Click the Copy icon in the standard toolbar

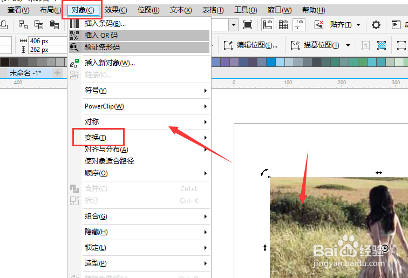[39, 25]
